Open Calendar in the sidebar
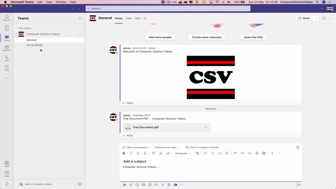 7,48
